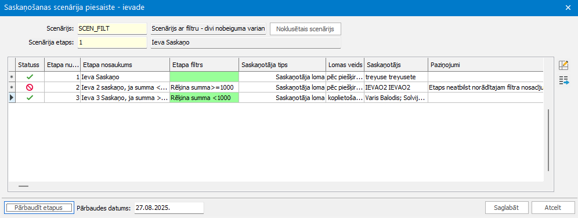
Task: Click the Atcelt button
Action: pos(553,208)
